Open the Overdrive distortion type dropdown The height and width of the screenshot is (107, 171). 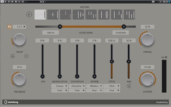click(x=77, y=86)
